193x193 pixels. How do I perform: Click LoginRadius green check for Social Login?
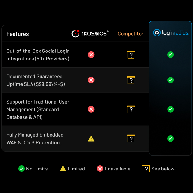[170, 55]
